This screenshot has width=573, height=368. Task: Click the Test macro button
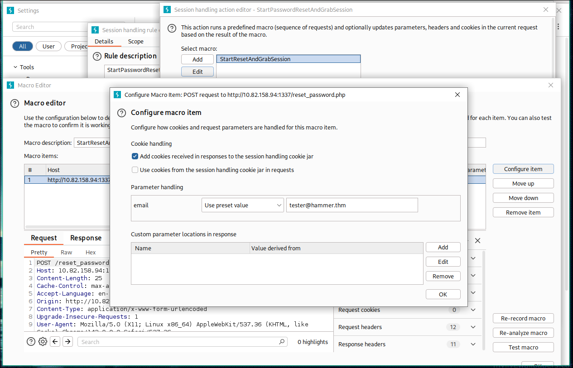point(523,348)
